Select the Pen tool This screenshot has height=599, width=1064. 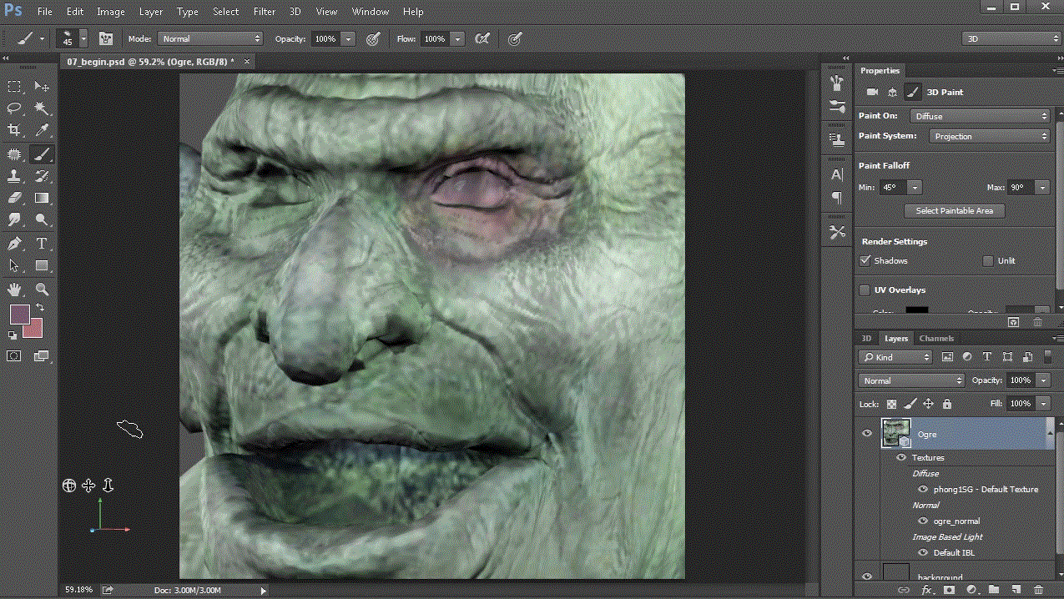[x=14, y=244]
